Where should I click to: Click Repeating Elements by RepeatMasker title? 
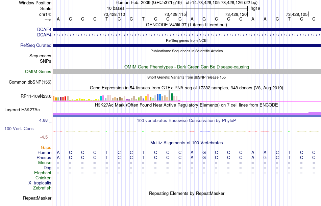(x=187, y=194)
